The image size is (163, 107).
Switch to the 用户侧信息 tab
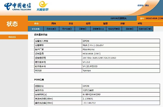click(67, 29)
